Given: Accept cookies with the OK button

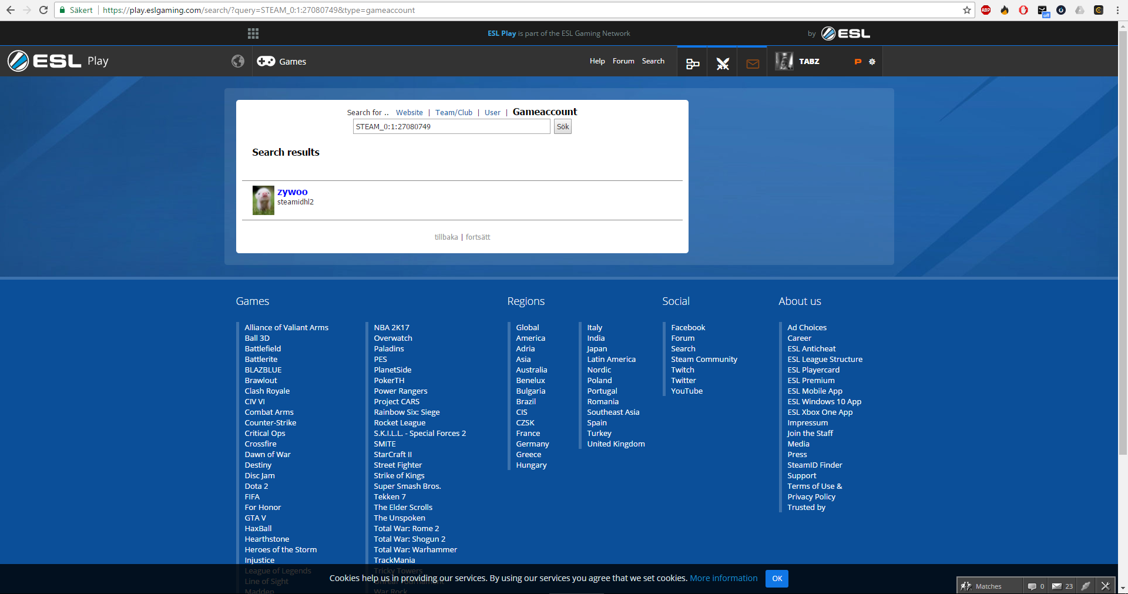Looking at the screenshot, I should [x=777, y=579].
